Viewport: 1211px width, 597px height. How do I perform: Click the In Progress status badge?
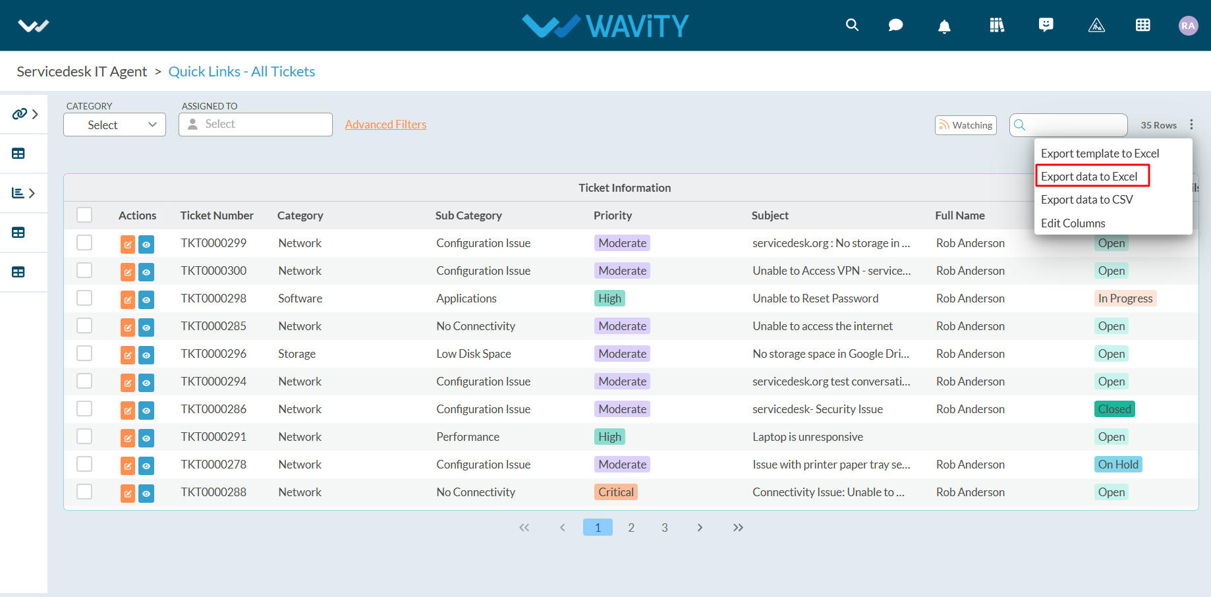(1125, 298)
